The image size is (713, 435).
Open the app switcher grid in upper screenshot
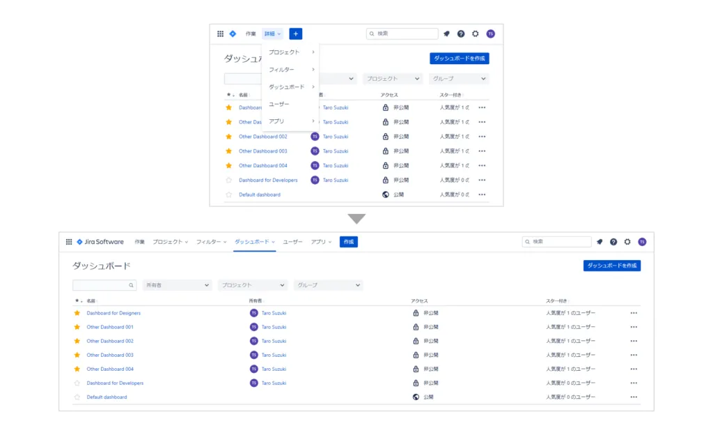[220, 33]
